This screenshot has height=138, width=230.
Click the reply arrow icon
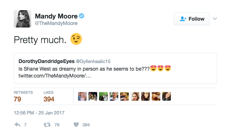[17, 125]
